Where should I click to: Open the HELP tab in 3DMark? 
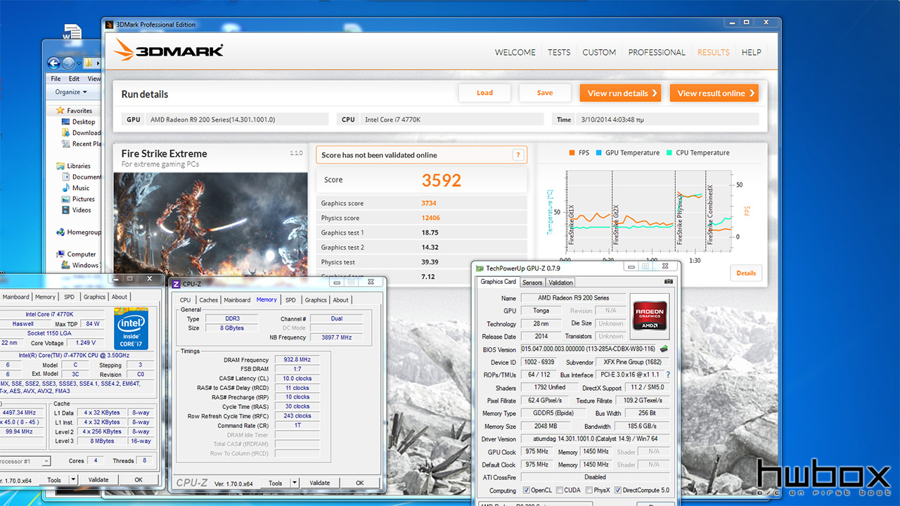(752, 53)
